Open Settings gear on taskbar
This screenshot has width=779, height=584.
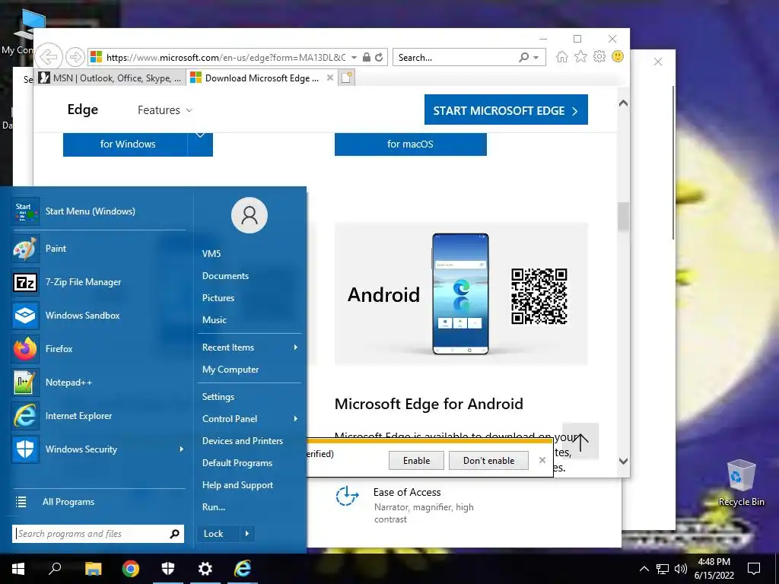pyautogui.click(x=205, y=569)
